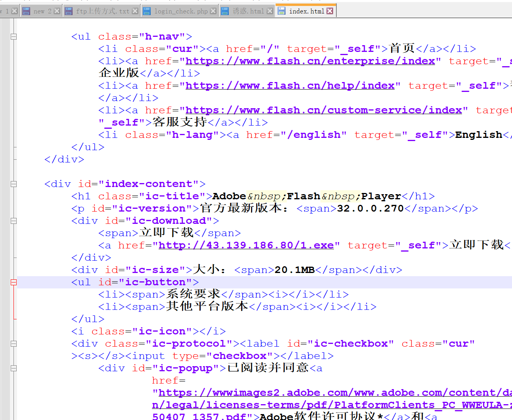Viewport: 512px width, 420px height.
Task: Click the disk icon on 诱惑.html tab
Action: tap(225, 11)
